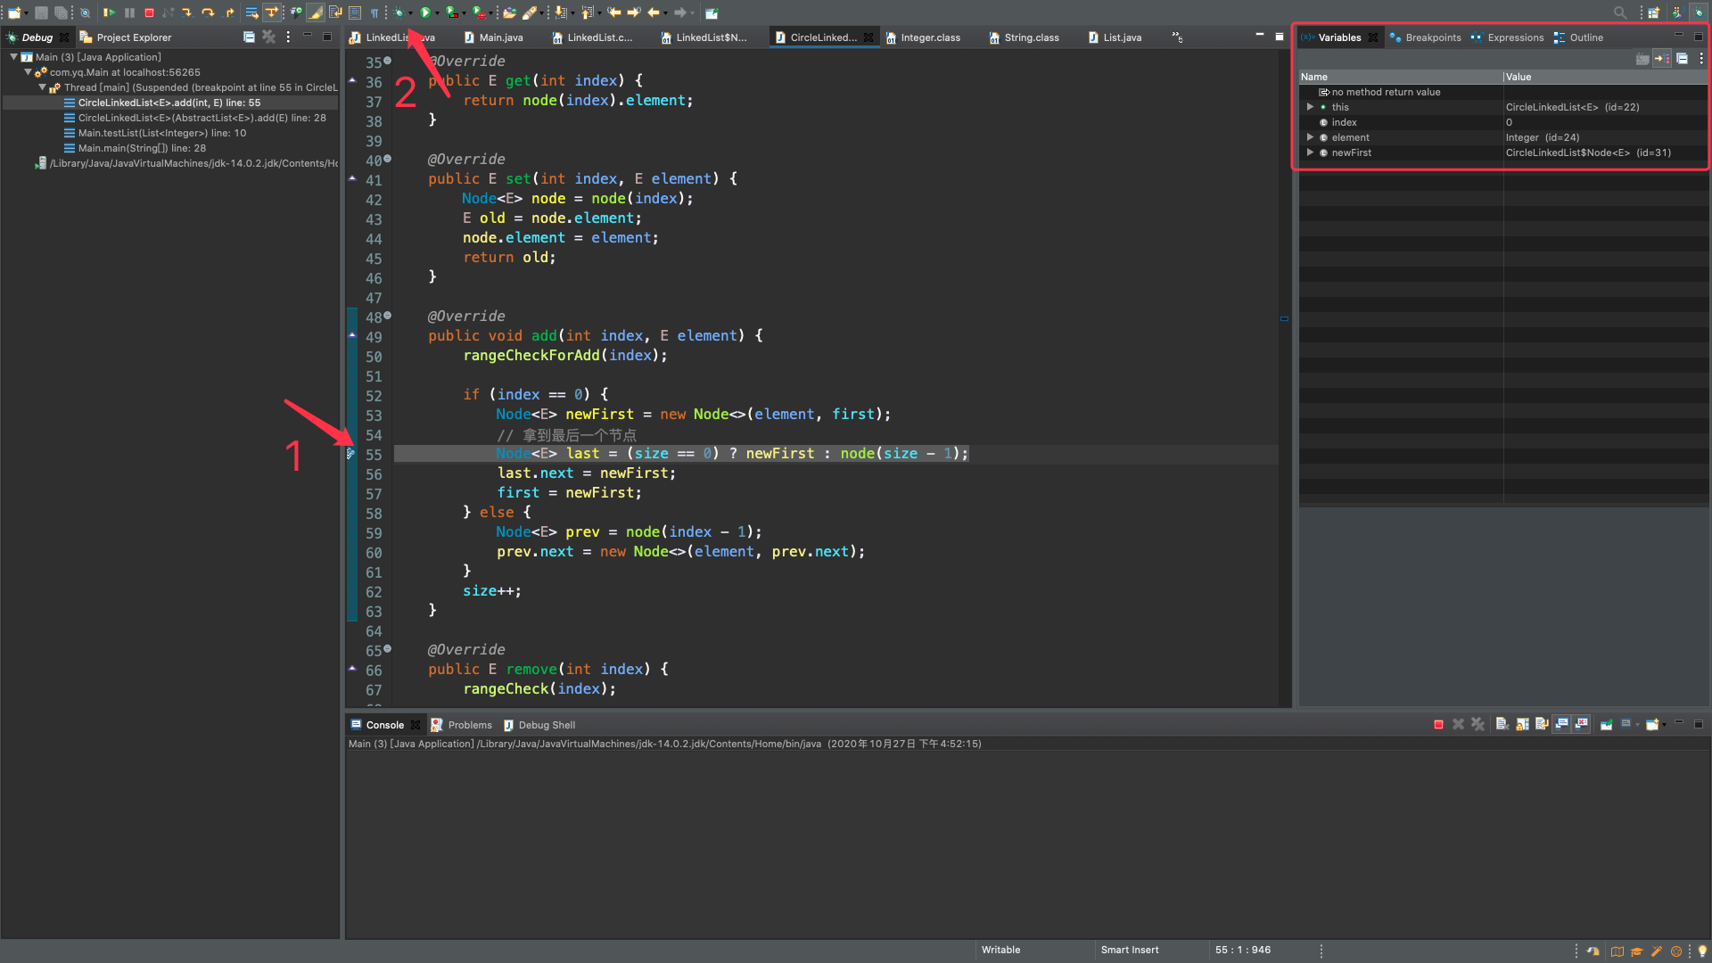Resume the suspended debug thread
Screen dimensions: 1712x963
coord(109,12)
